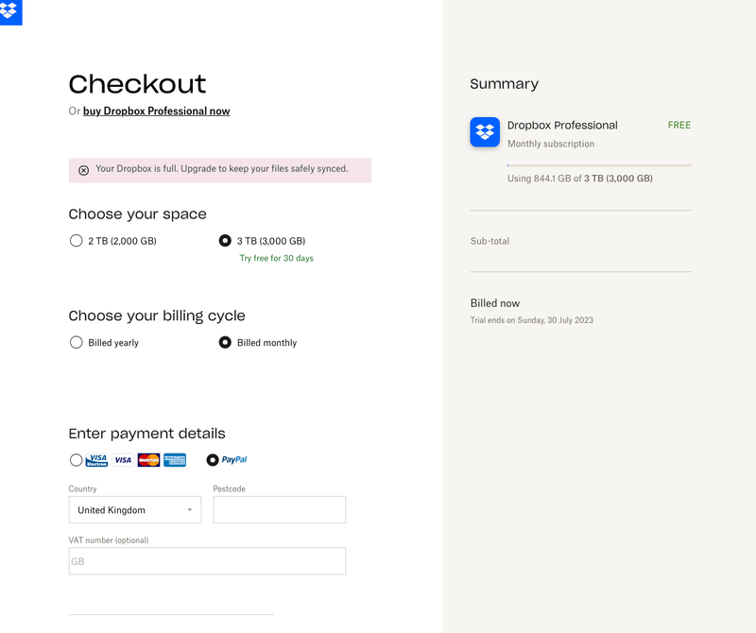Click the Visa card icon
756x633 pixels.
[x=123, y=460]
